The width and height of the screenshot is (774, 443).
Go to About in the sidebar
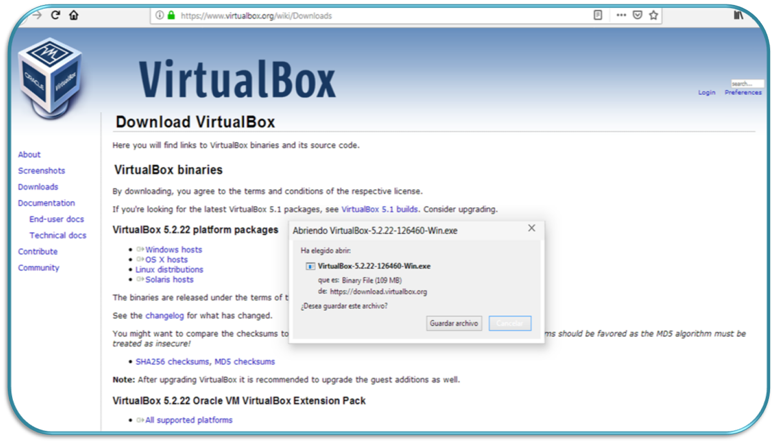[29, 154]
